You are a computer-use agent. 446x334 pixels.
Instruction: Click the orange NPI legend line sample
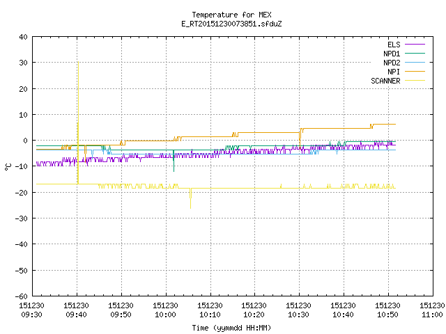(x=415, y=71)
